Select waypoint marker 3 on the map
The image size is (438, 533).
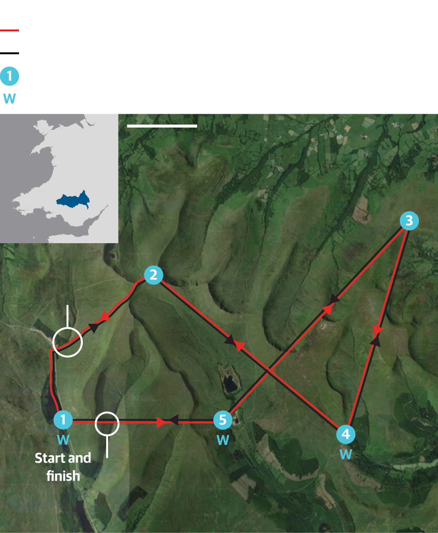click(409, 221)
